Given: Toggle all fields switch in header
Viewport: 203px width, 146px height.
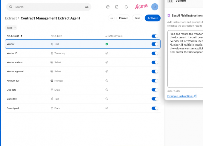Looking at the screenshot, I should pyautogui.click(x=155, y=36).
